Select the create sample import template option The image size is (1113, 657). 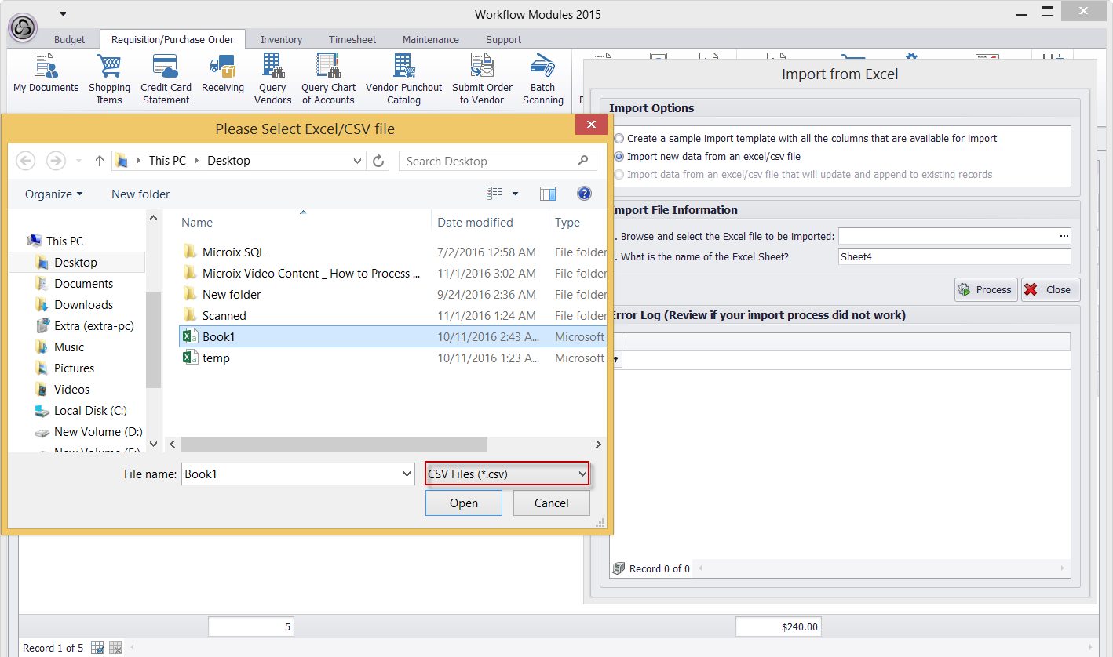(x=619, y=139)
